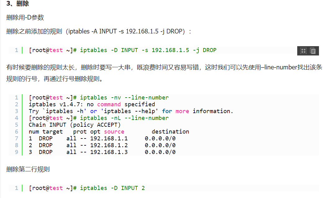The width and height of the screenshot is (323, 198).
Task: Click the 'destination' column header text
Action: [170, 132]
